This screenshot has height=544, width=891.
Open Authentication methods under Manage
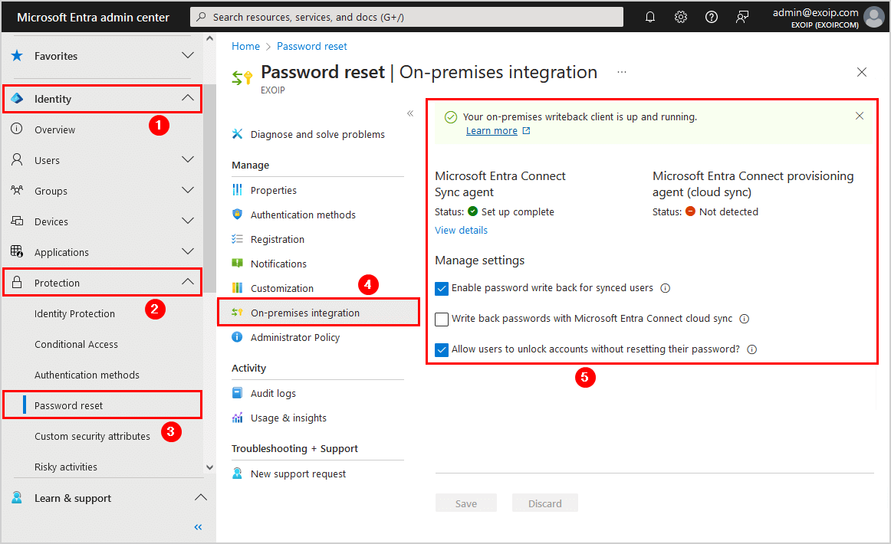[x=303, y=215]
